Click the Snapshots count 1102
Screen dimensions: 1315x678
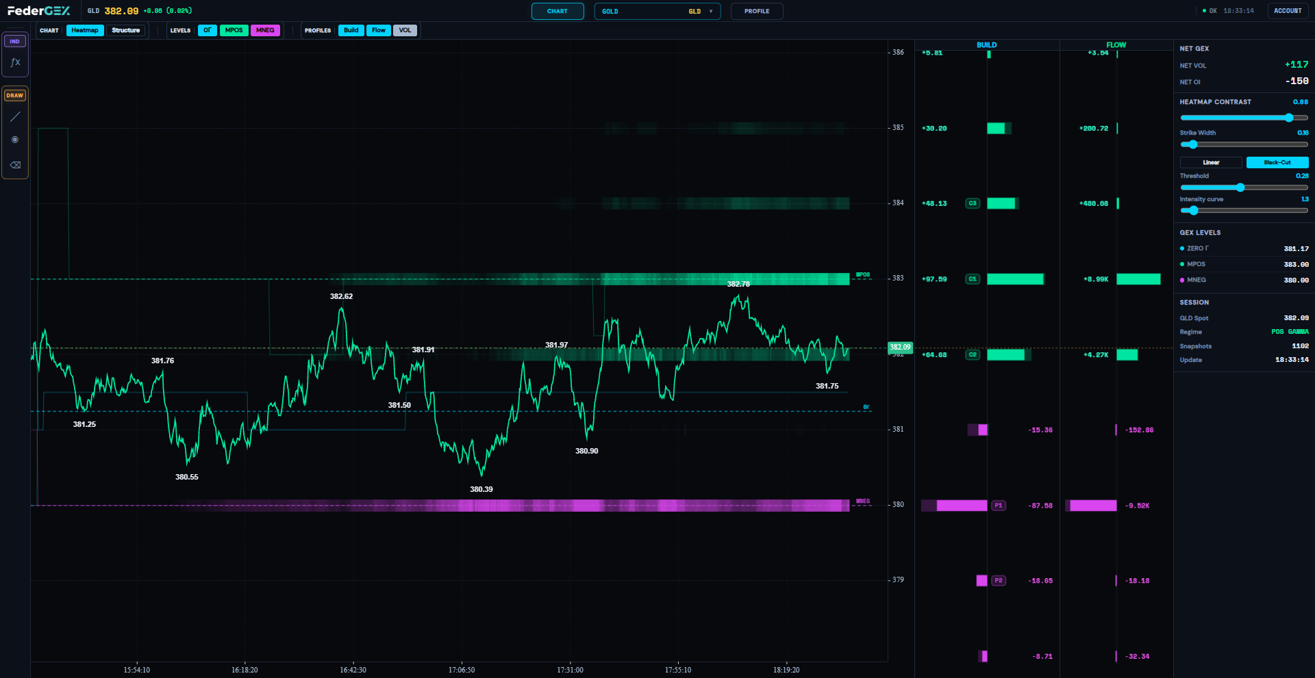(x=1300, y=346)
